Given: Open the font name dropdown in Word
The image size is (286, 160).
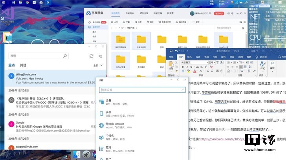Looking at the screenshot, I should (x=207, y=62).
